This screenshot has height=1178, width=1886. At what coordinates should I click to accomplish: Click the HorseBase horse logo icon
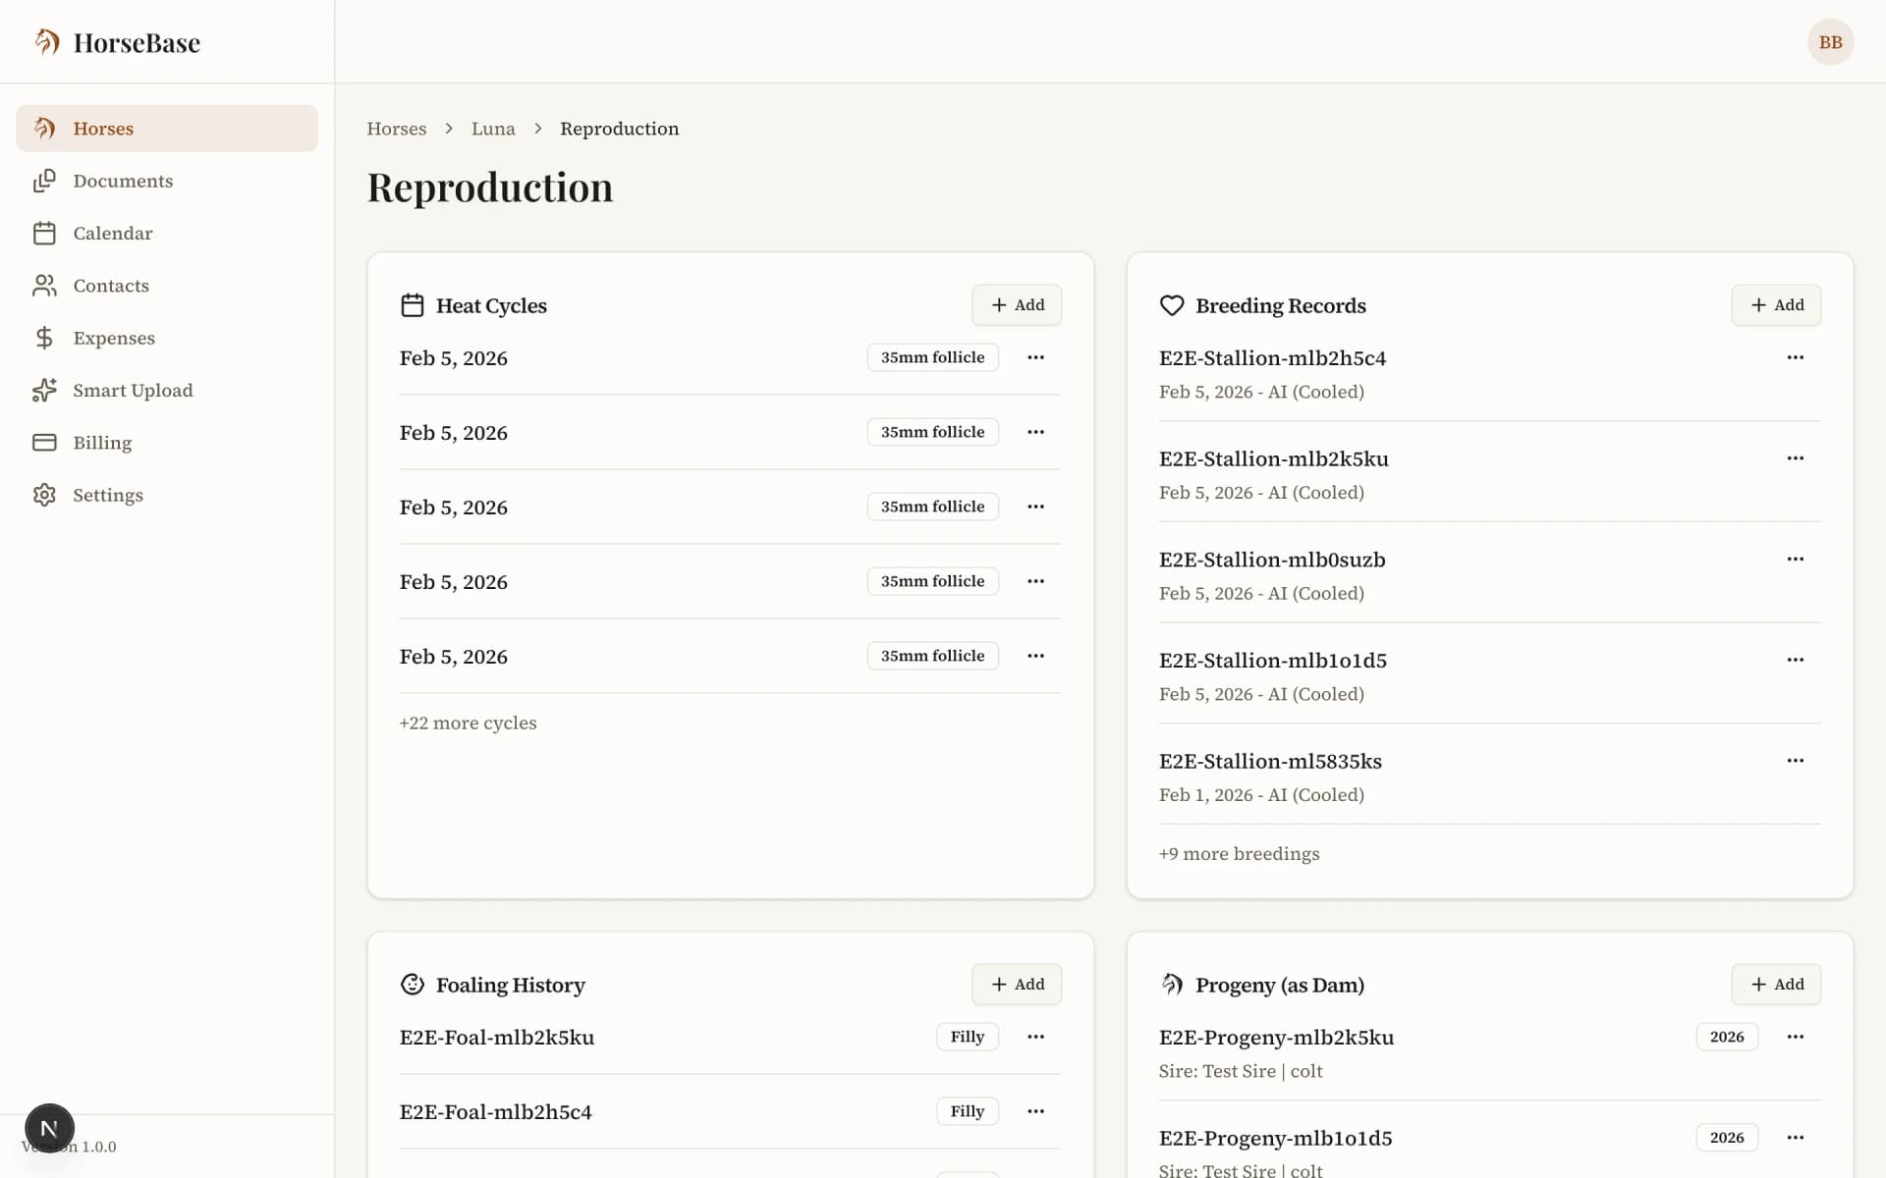(x=47, y=42)
